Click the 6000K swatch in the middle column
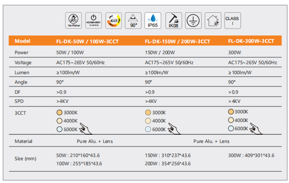The height and width of the screenshot is (183, 289). click(148, 129)
